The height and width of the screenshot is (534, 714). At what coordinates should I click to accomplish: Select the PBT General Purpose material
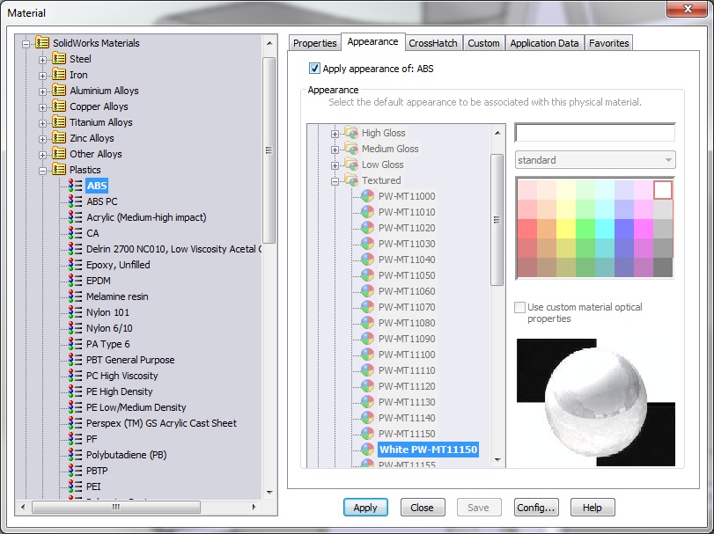coord(130,359)
